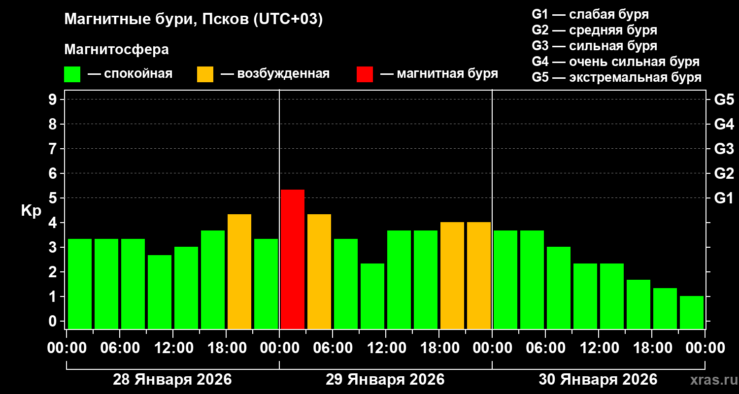This screenshot has width=739, height=394.
Task: Pick the 15:00–18:00 bar on 30 January
Action: 638,304
